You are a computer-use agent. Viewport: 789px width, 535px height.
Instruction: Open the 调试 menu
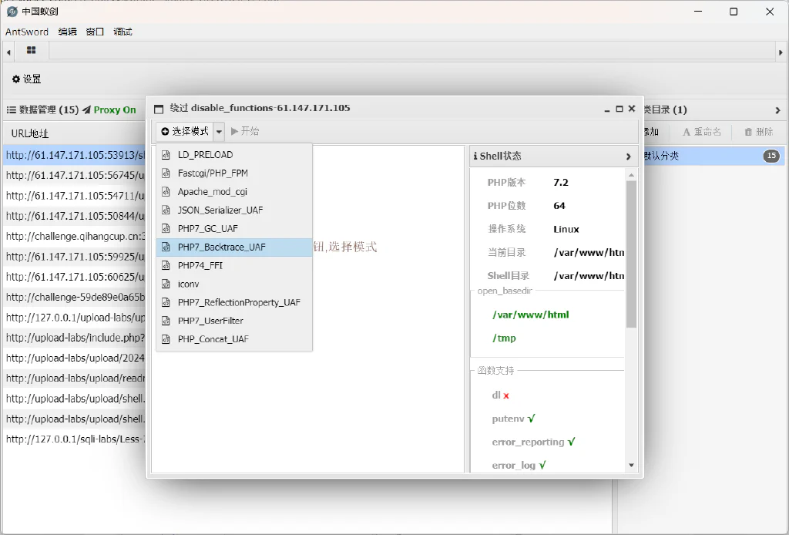tap(123, 32)
